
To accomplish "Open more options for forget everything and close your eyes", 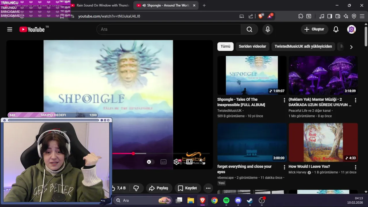I will coord(284,167).
